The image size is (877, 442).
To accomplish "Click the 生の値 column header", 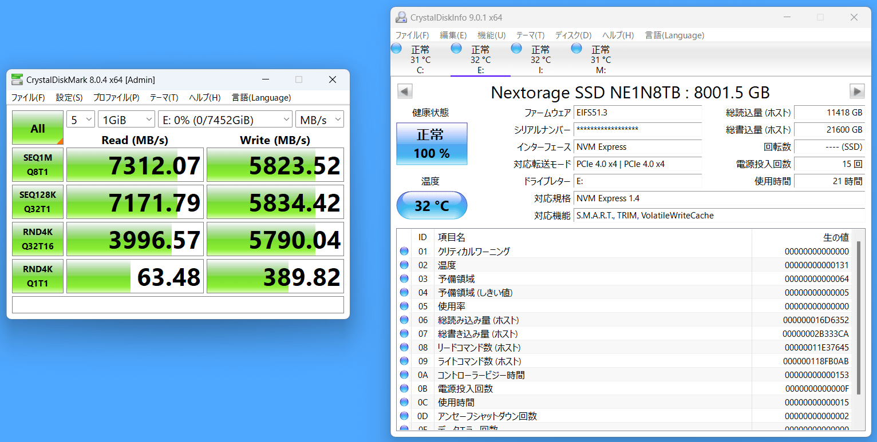I will coord(802,237).
